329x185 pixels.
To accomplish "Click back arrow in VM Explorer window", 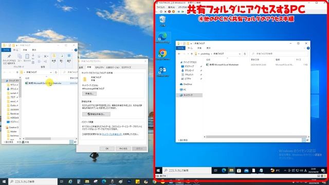I will tap(179, 54).
